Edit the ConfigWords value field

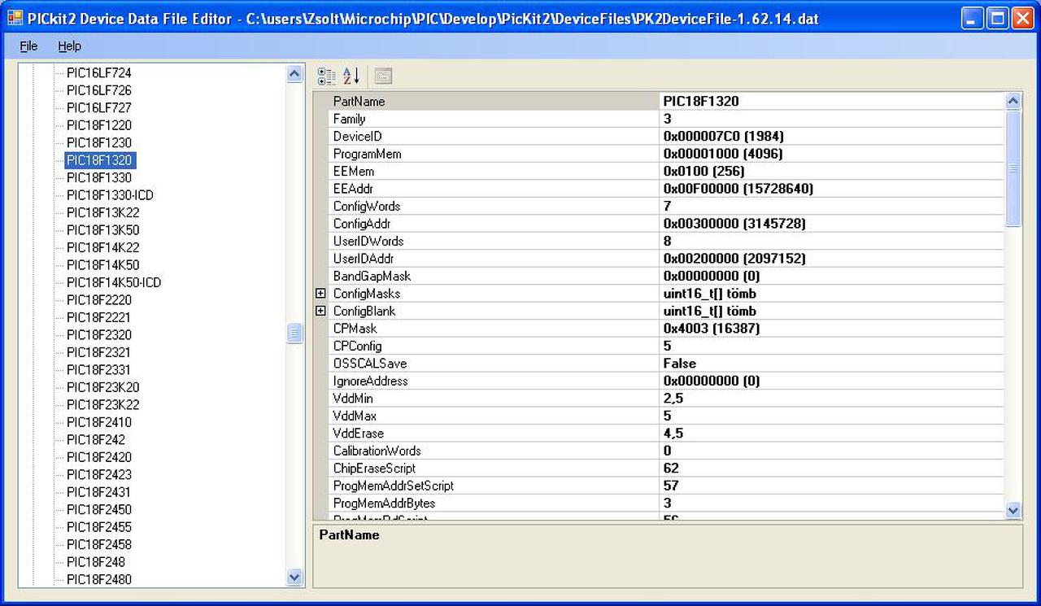pos(832,207)
